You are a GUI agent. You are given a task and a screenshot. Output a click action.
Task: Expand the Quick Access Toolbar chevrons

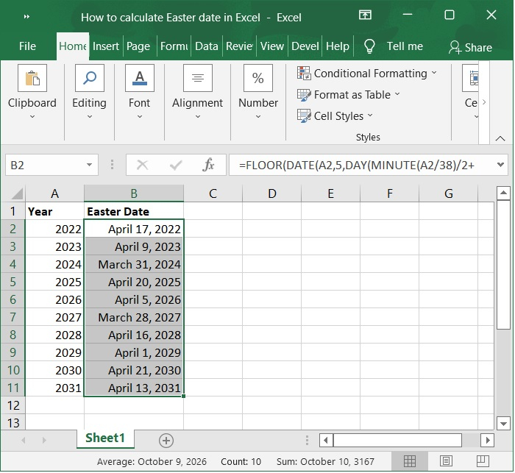coord(27,17)
